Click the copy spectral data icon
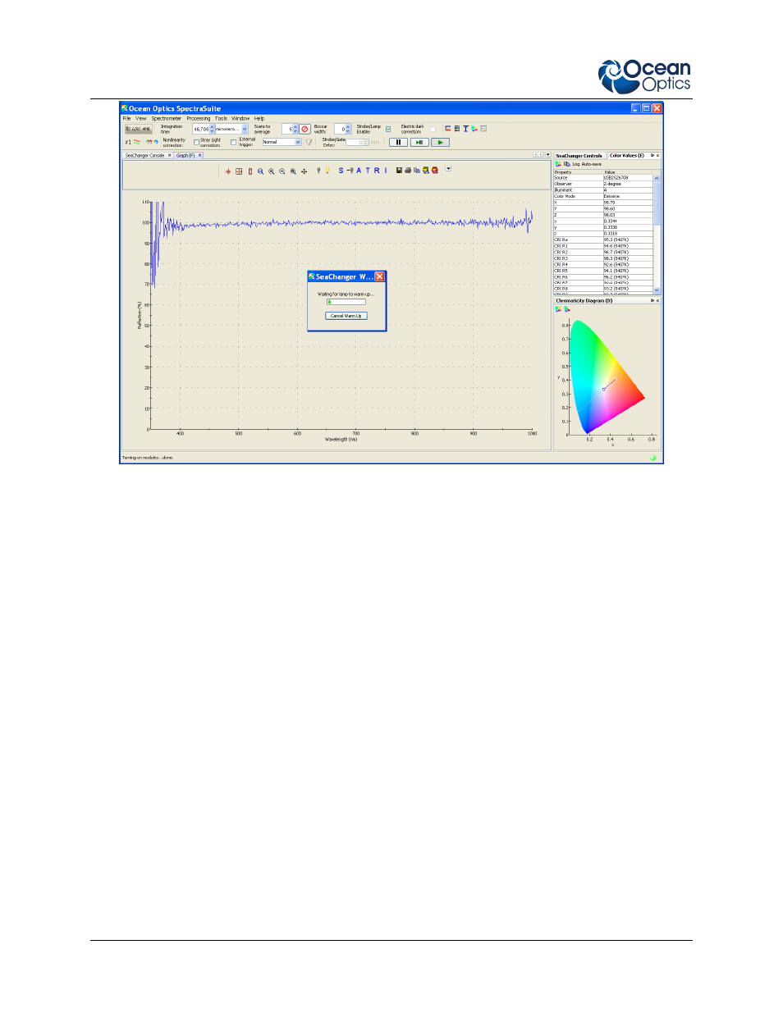783x1013 pixels. tap(417, 171)
